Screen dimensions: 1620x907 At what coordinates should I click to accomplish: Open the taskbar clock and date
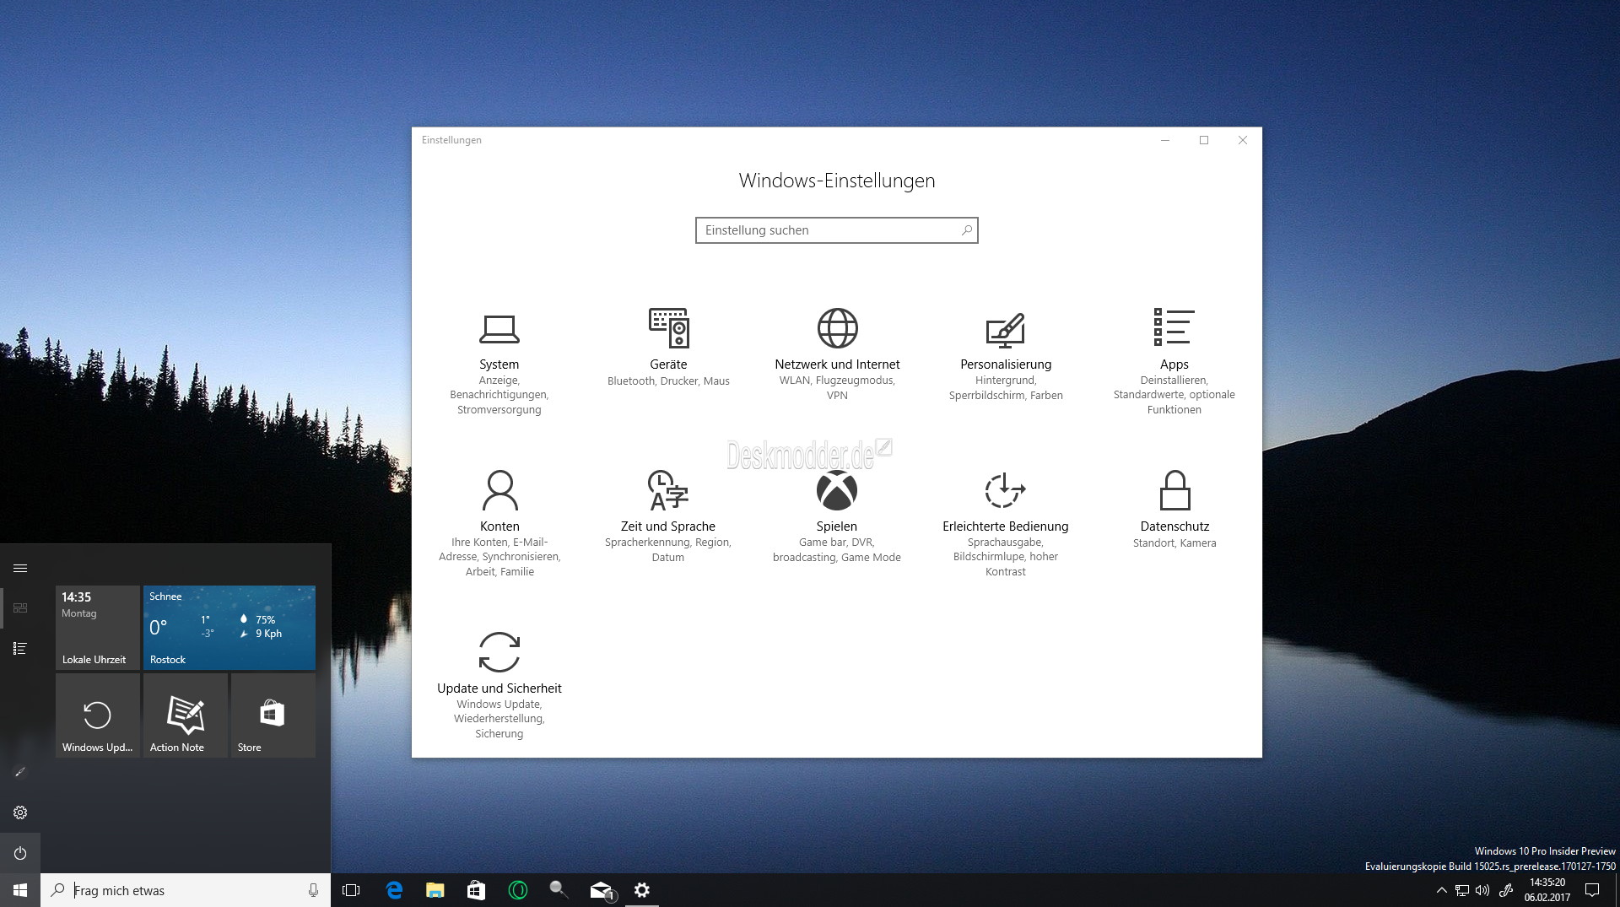[x=1547, y=890]
